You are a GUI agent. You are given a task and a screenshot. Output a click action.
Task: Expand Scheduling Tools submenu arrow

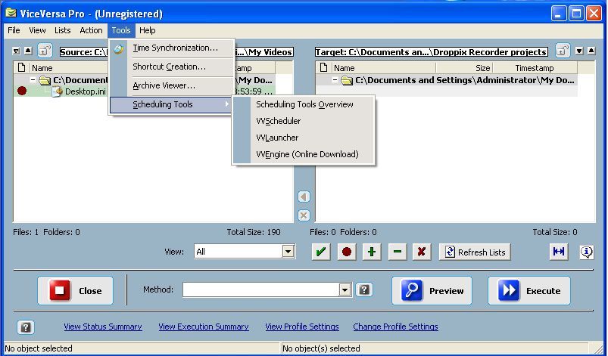tap(227, 104)
